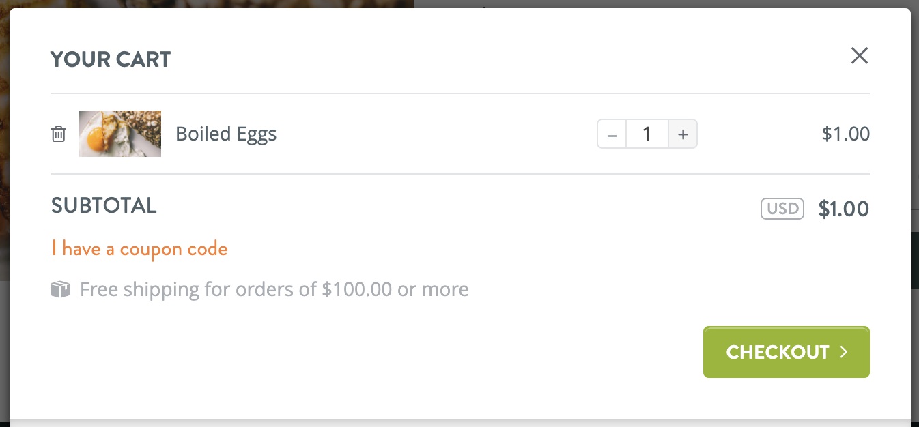Click the arrow chevron on Checkout

pyautogui.click(x=844, y=352)
